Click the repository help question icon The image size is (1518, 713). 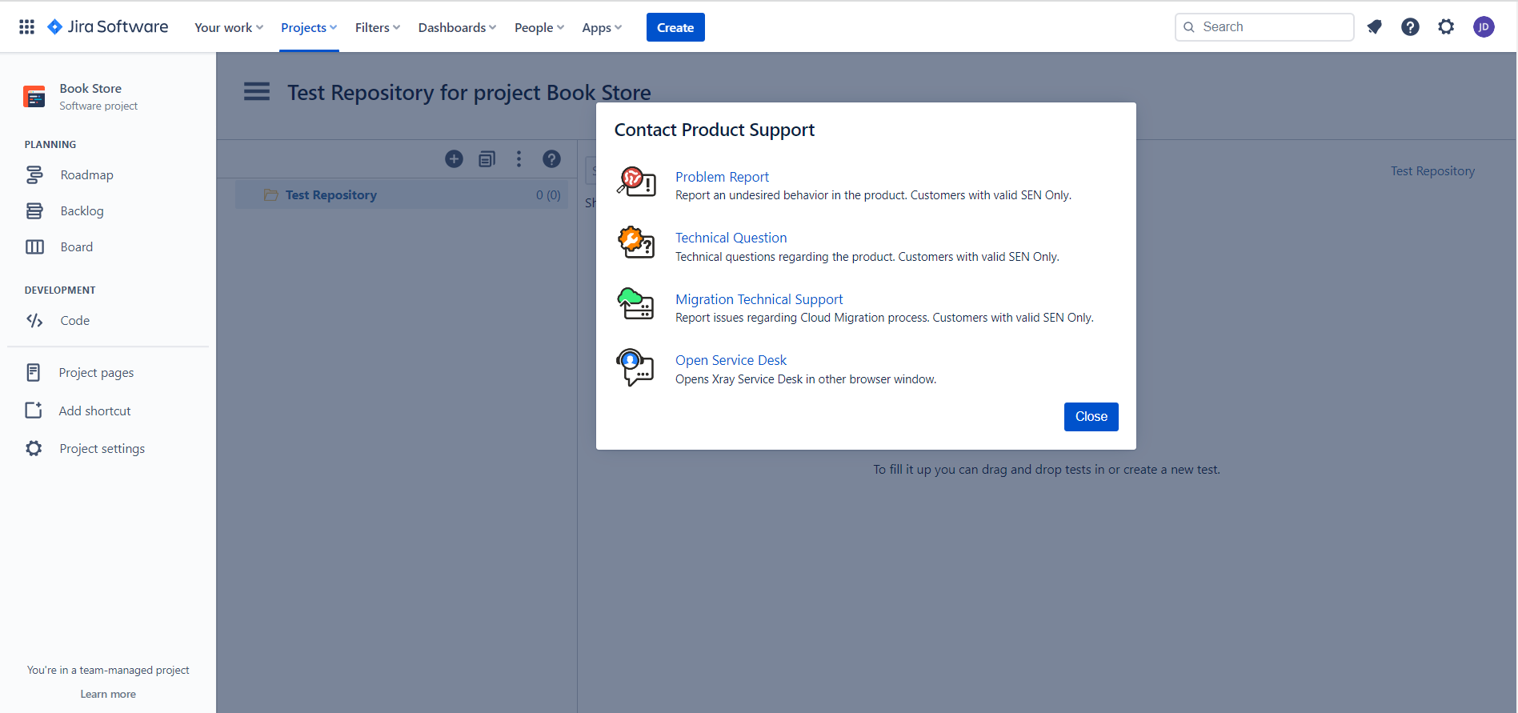(x=551, y=159)
